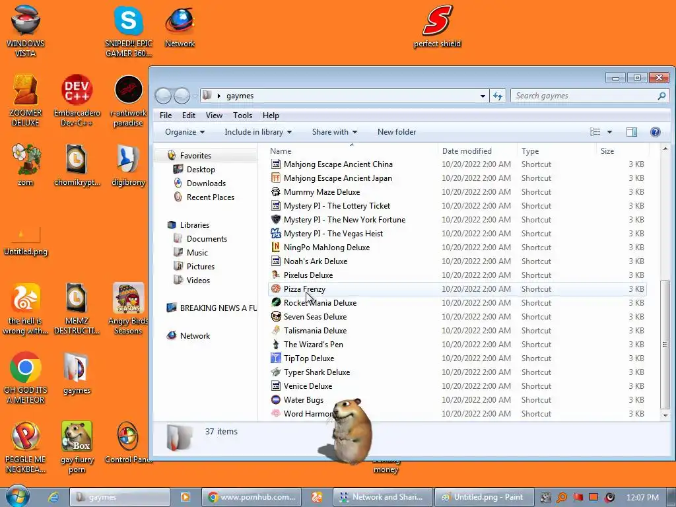This screenshot has width=676, height=507.
Task: Select the Rocket Mania Deluxe file row
Action: [x=457, y=302]
